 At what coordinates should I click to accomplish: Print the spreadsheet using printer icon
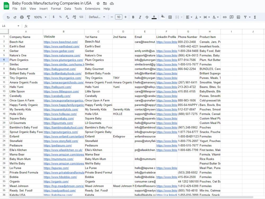(22, 17)
